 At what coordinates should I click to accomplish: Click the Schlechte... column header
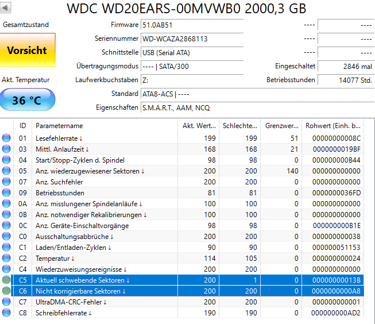click(x=239, y=126)
